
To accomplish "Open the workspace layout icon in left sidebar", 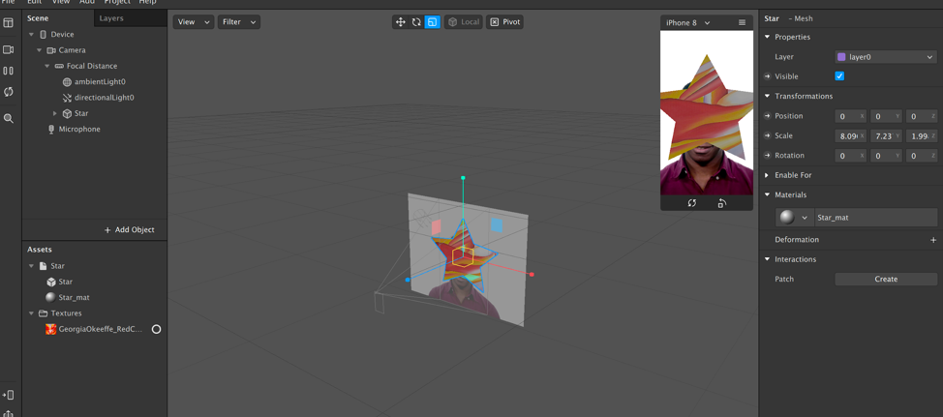I will (9, 23).
